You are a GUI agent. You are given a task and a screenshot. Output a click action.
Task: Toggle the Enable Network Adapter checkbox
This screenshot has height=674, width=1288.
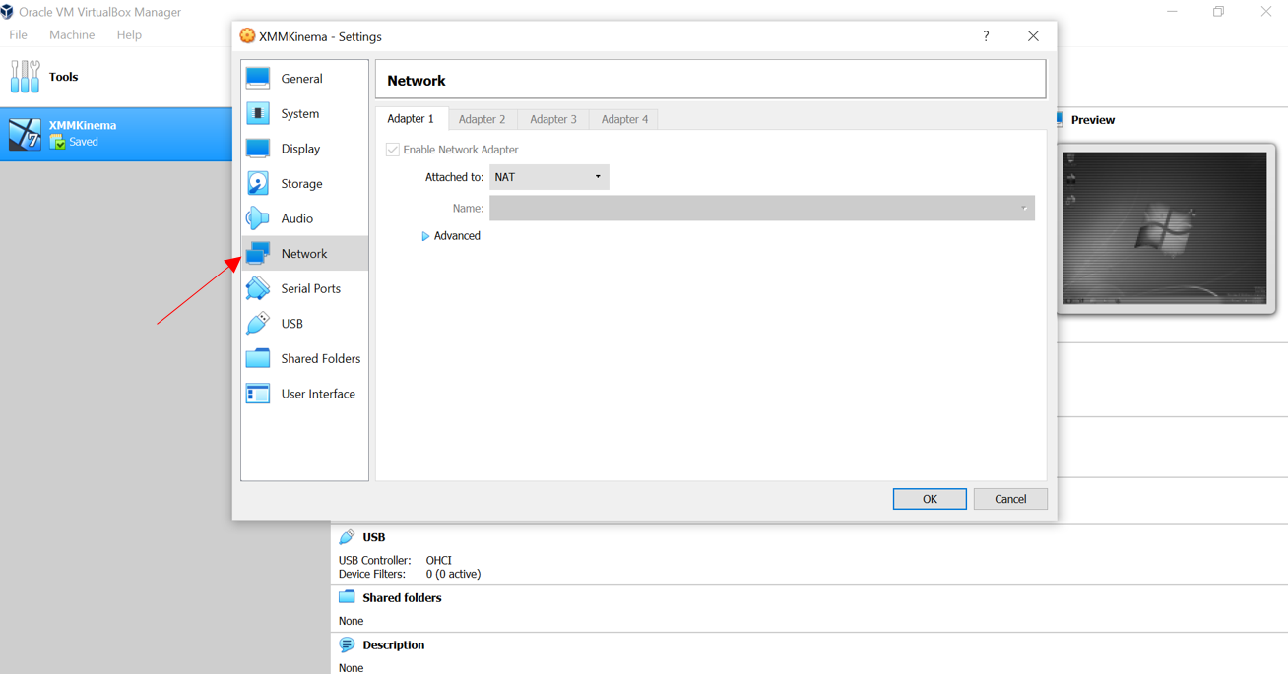[x=393, y=149]
